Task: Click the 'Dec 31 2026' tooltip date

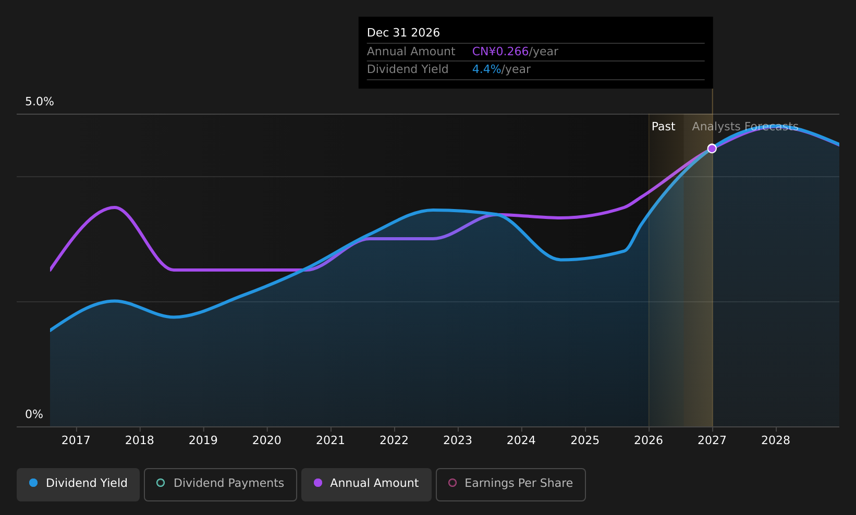Action: (x=403, y=33)
